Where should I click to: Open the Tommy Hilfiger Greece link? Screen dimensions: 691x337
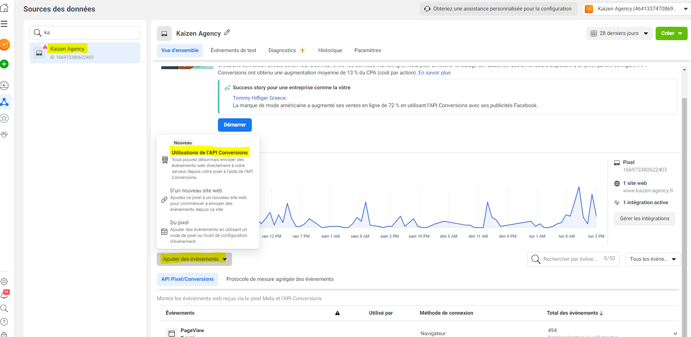(260, 98)
